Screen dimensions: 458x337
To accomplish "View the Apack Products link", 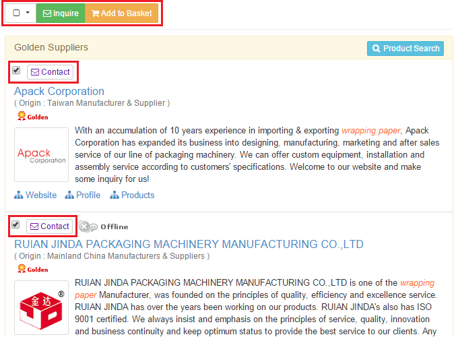I will pyautogui.click(x=132, y=195).
